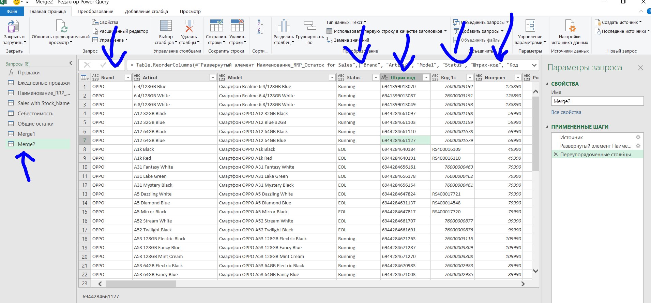Image resolution: width=651 pixels, height=303 pixels.
Task: Click the table select-all icon in grid corner
Action: (84, 77)
